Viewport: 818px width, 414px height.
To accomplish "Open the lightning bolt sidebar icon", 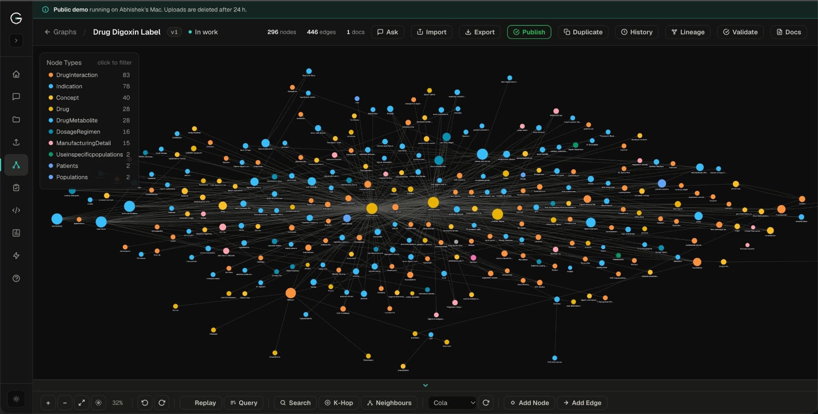I will pos(16,255).
